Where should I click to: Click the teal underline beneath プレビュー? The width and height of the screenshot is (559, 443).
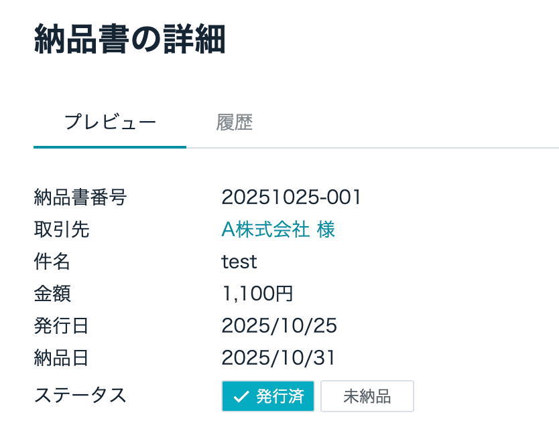pyautogui.click(x=110, y=147)
